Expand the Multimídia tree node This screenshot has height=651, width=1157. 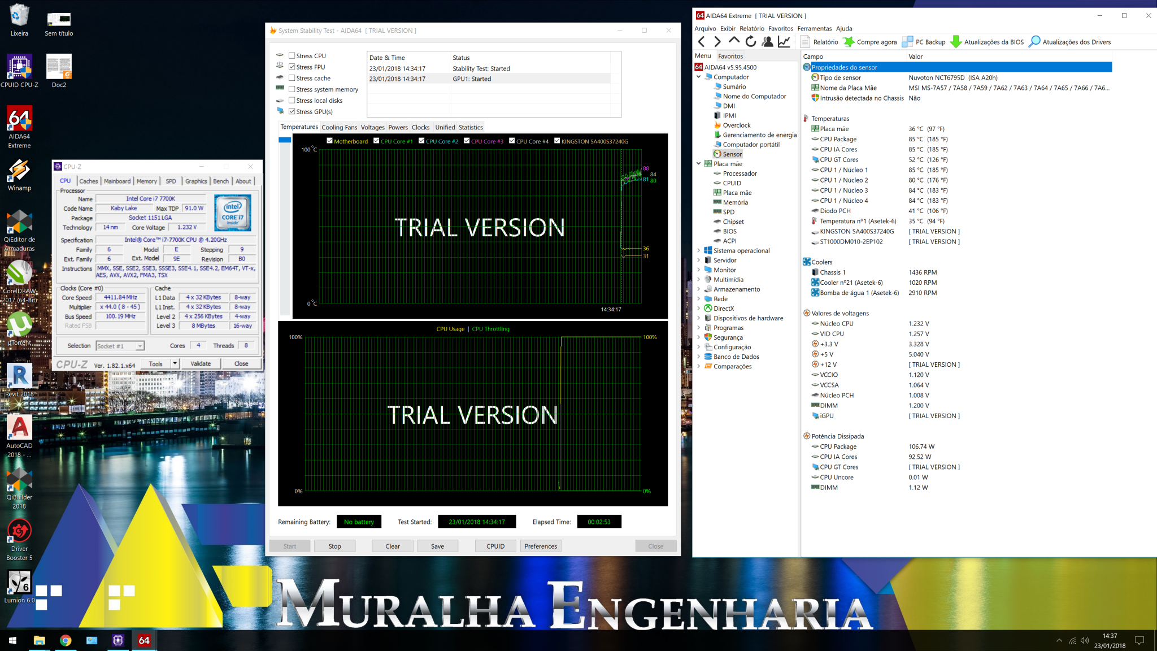click(699, 279)
